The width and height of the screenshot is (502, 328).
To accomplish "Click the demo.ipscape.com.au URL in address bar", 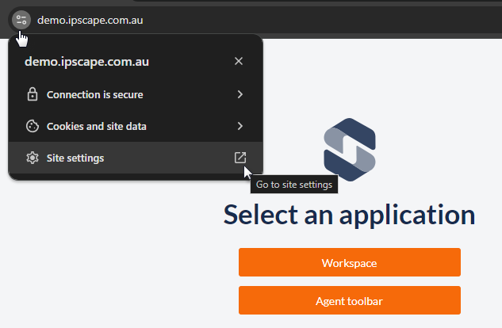I will 90,20.
